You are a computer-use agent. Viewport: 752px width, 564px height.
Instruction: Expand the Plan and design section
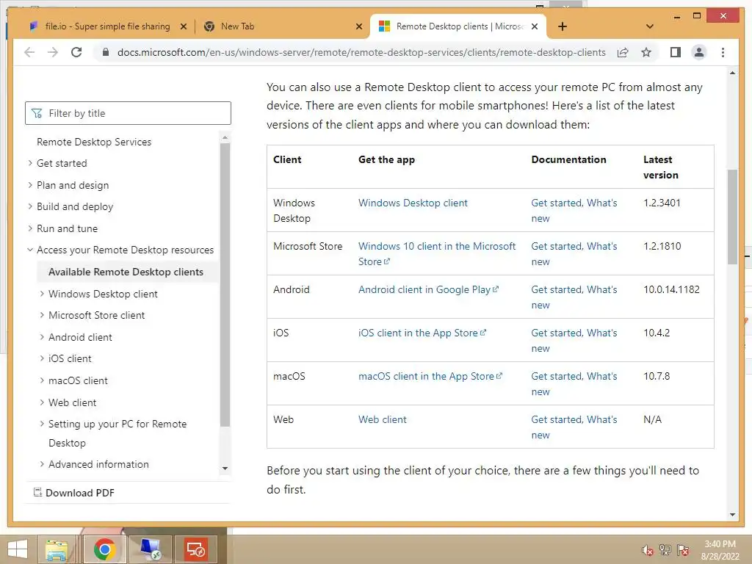(73, 185)
